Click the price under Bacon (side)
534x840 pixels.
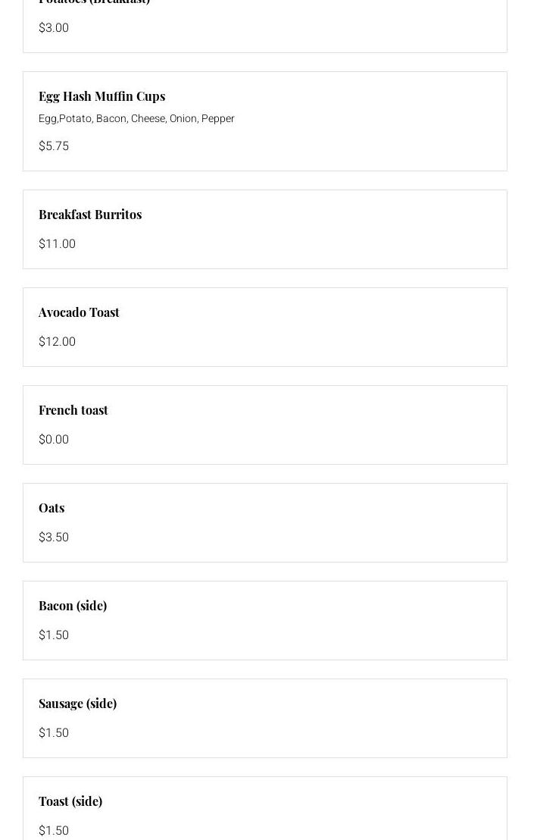54,635
